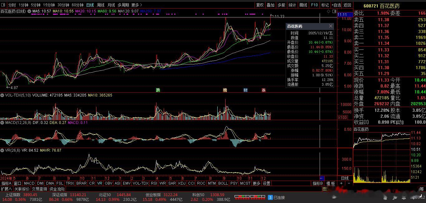This screenshot has width=426, height=203.
Task: Expand VOL-TDX indicator options
Action: point(2,95)
